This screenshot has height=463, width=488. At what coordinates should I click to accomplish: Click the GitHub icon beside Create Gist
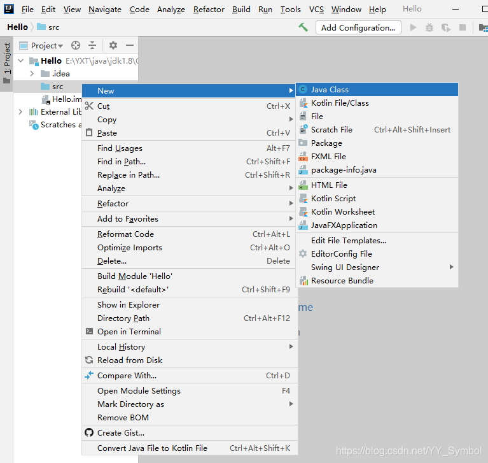(89, 432)
